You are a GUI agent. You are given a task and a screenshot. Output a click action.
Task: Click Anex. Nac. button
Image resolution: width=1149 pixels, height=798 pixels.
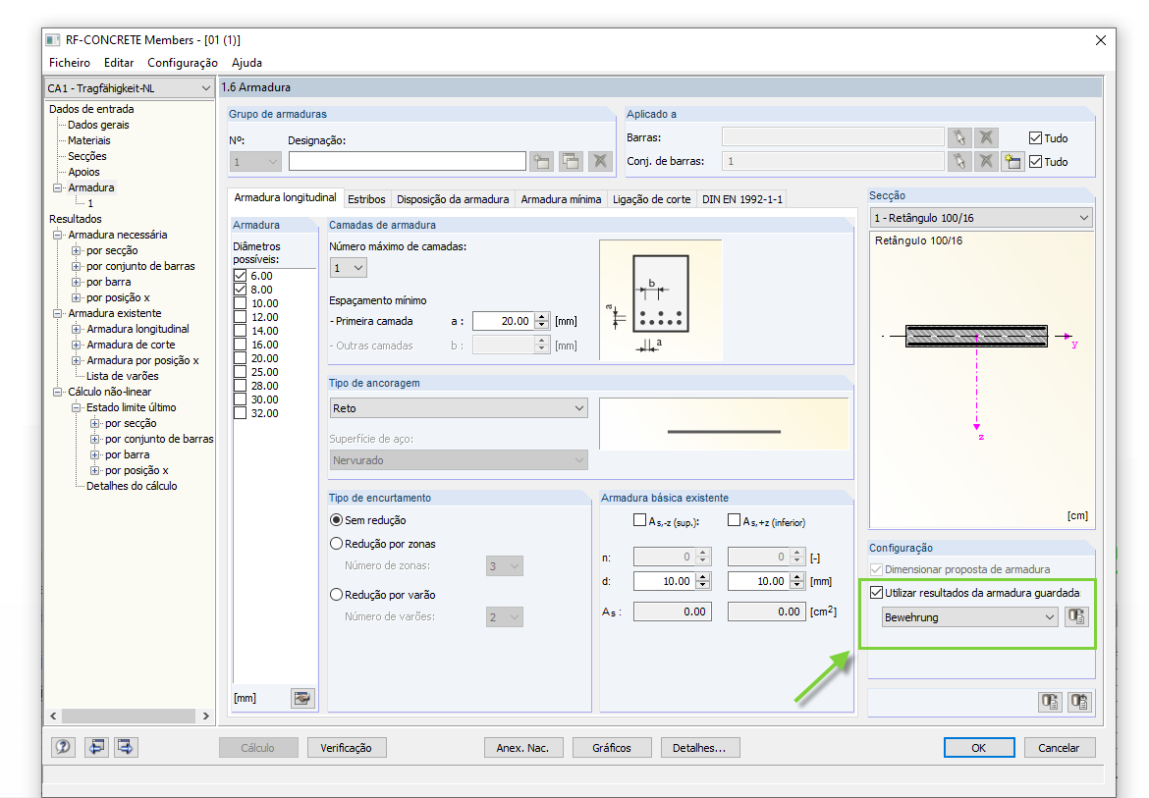tap(522, 748)
